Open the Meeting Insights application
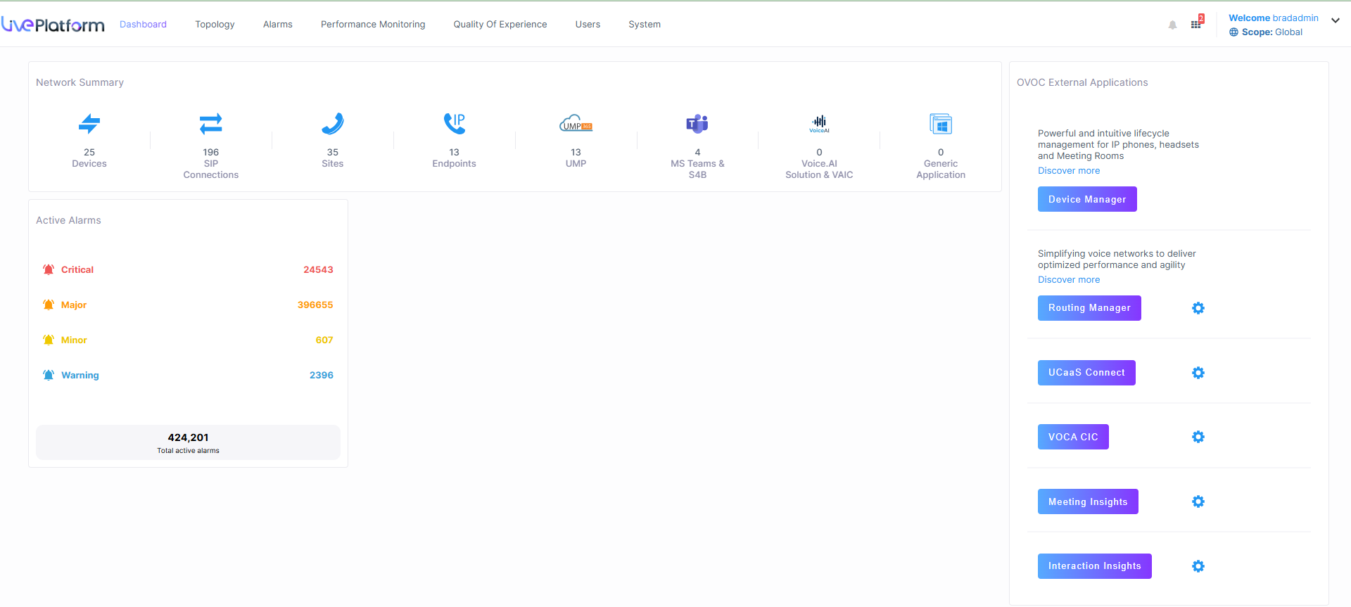Screen dimensions: 1351x607 pos(1088,501)
